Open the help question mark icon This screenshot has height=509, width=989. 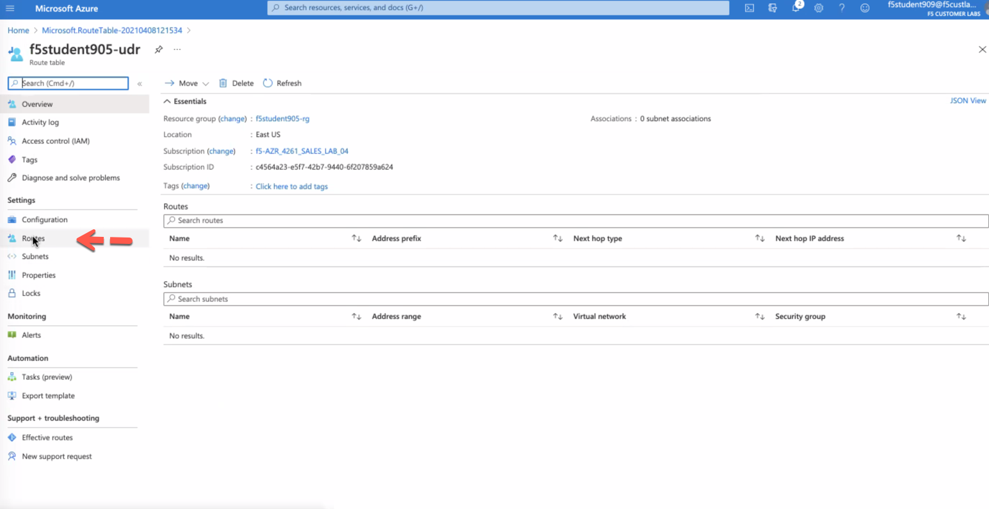tap(842, 8)
